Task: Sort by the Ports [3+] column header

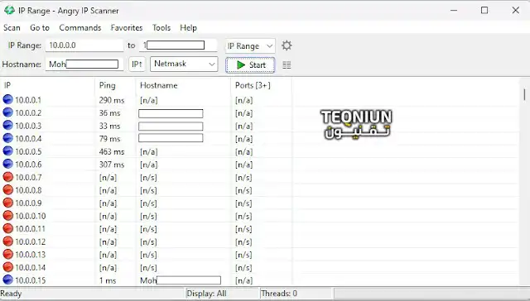Action: tap(262, 85)
